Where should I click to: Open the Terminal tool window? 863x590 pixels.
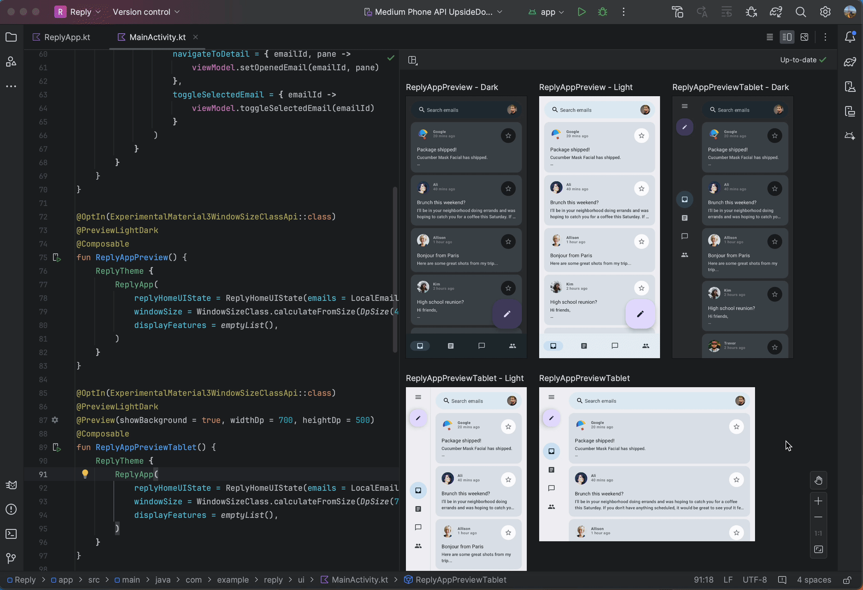11,534
